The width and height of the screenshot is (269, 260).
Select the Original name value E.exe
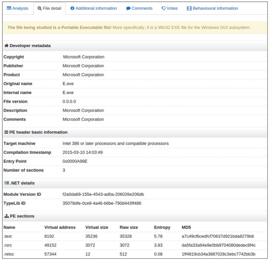[x=68, y=84]
